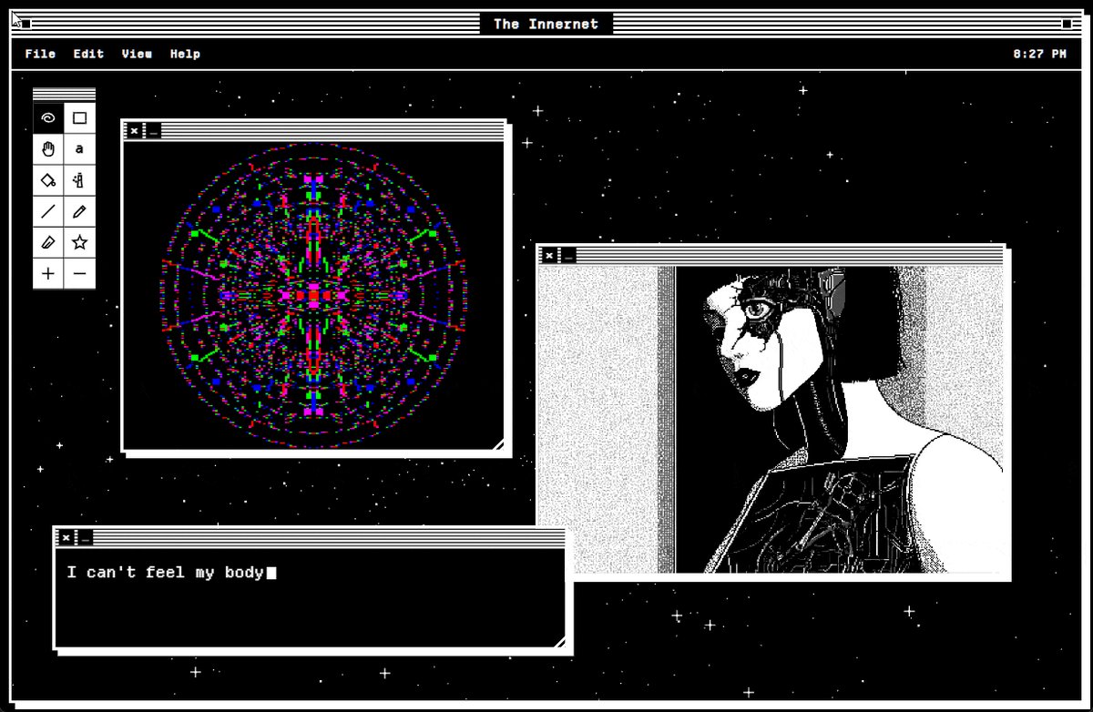The image size is (1093, 712).
Task: Click the plus zoom-in tool
Action: point(48,273)
